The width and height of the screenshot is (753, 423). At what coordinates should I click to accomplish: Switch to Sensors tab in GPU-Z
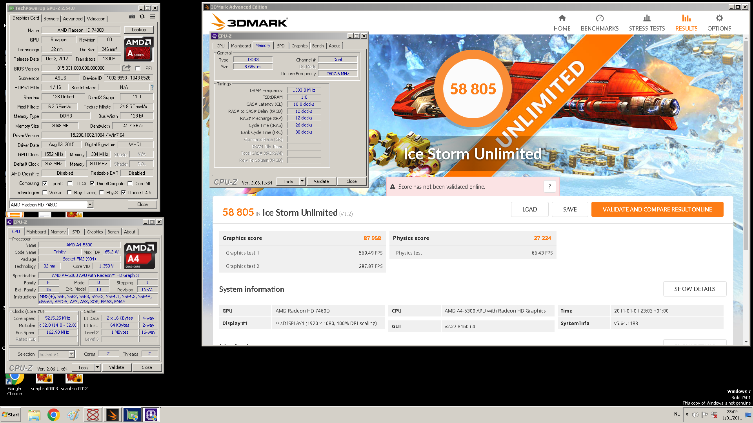click(x=51, y=18)
